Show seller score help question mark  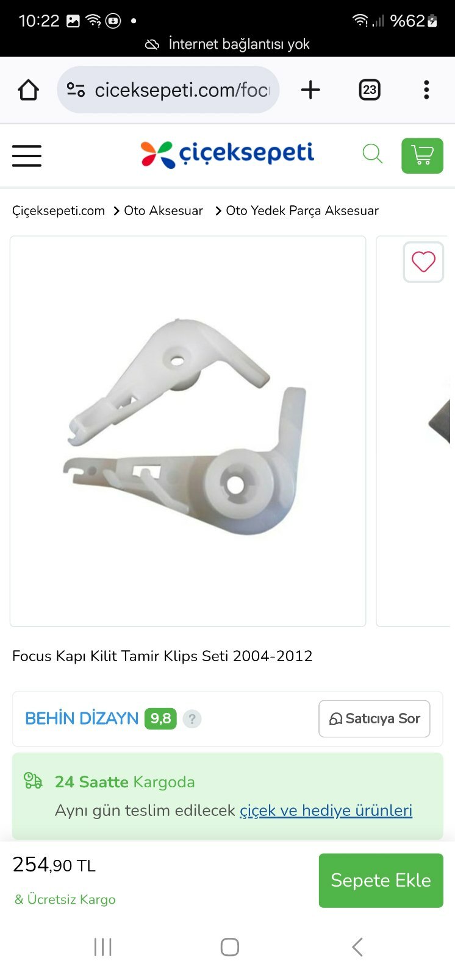tap(192, 719)
